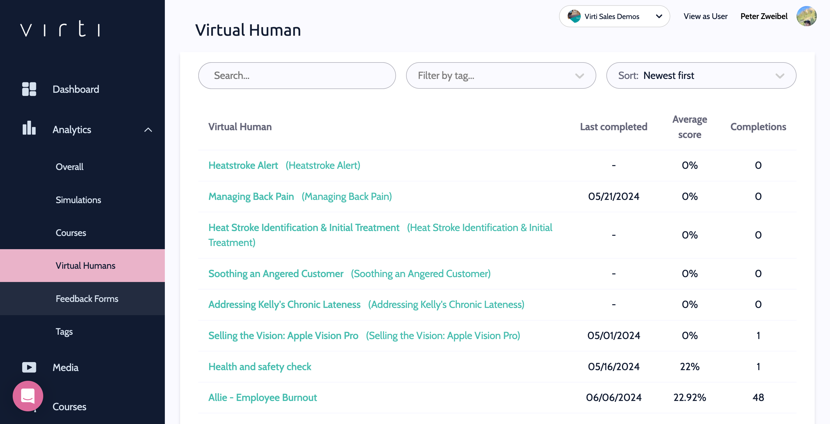The height and width of the screenshot is (424, 830).
Task: Click Peter Zweibel's profile avatar
Action: 806,16
